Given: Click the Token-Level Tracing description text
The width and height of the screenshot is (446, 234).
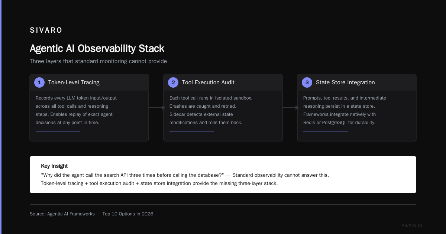Looking at the screenshot, I should [76, 110].
